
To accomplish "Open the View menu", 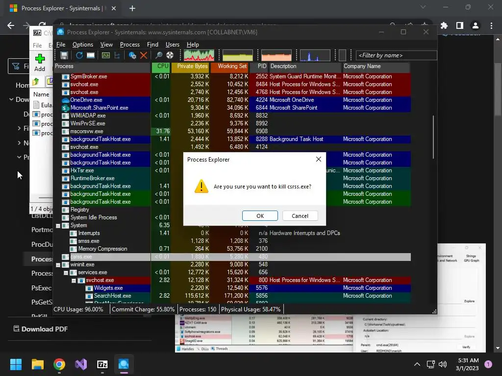I will (106, 45).
